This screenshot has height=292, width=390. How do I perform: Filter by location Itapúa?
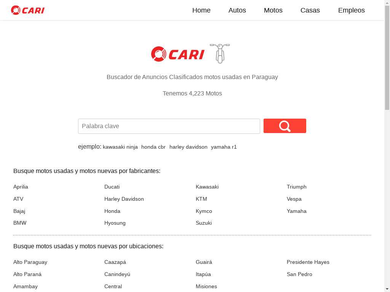click(203, 274)
